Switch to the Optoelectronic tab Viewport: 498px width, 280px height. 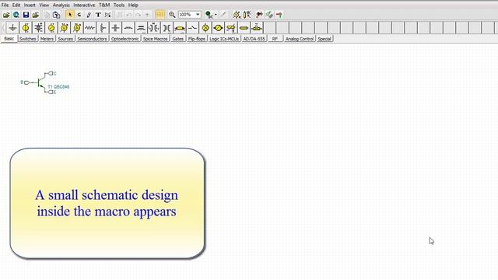coord(124,39)
